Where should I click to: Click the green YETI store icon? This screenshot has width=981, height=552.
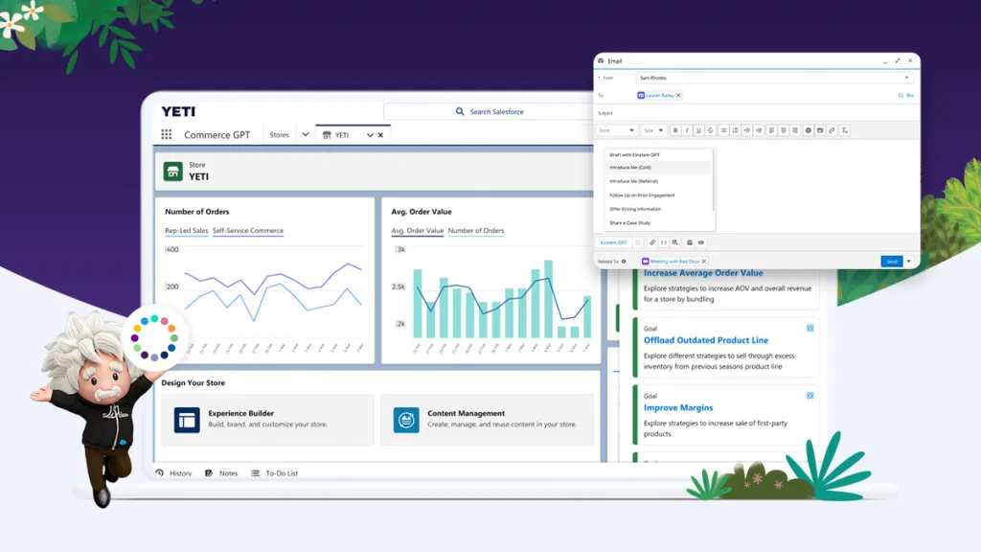[x=173, y=172]
